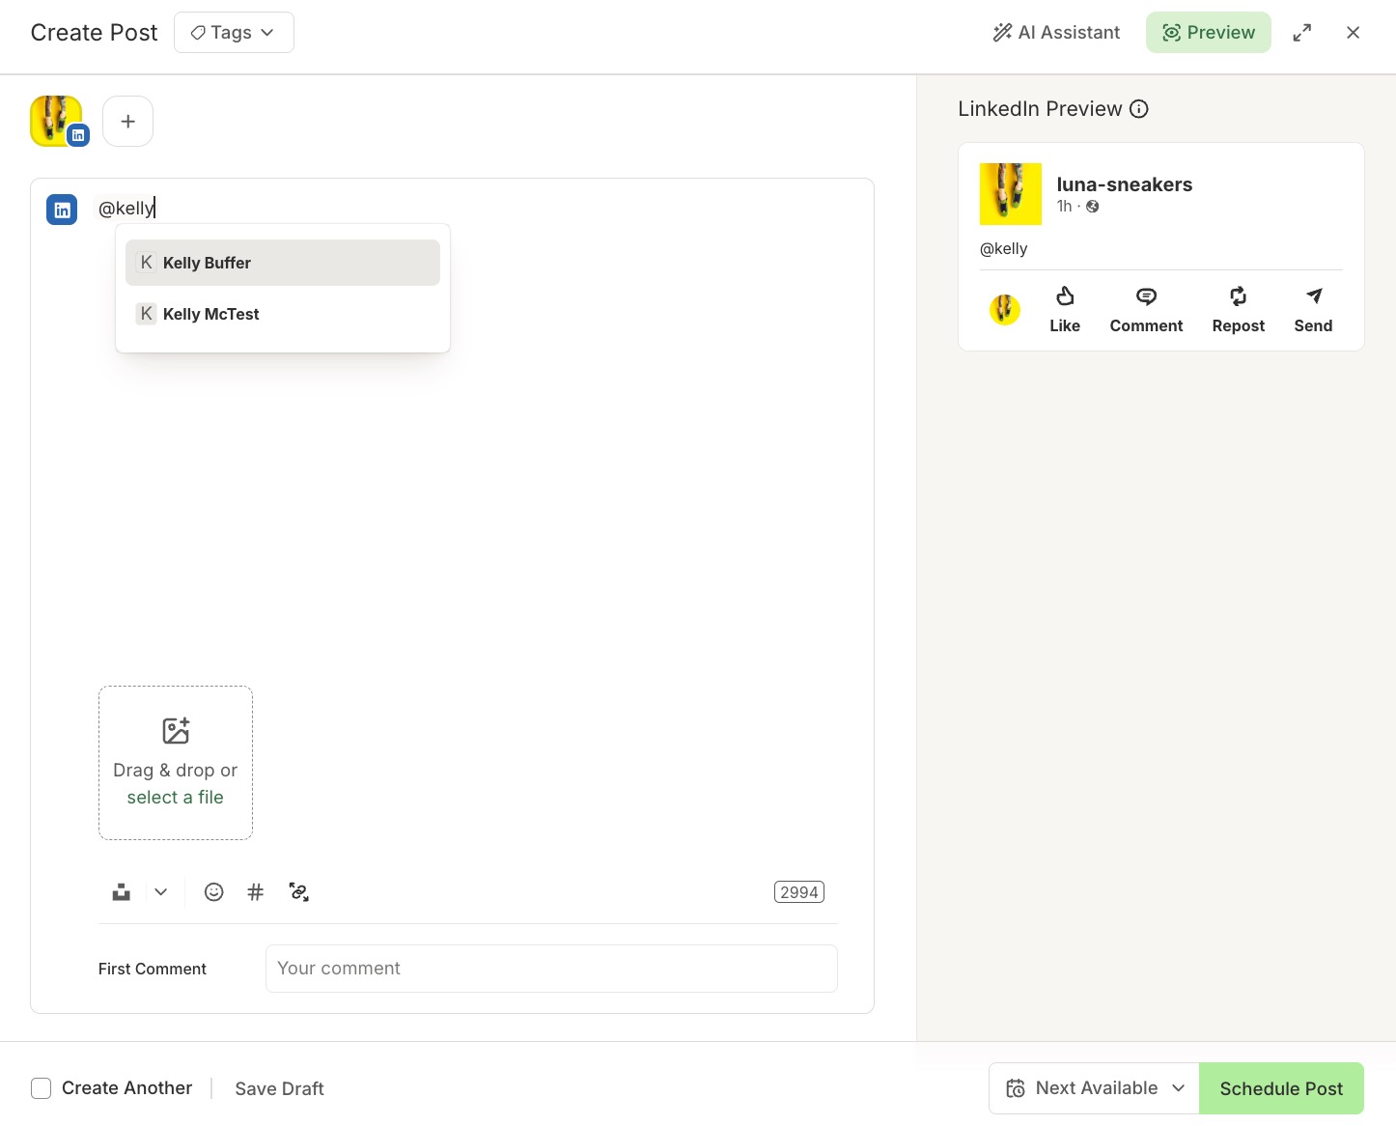Image resolution: width=1396 pixels, height=1126 pixels.
Task: Open the media upload options chevron
Action: (160, 891)
